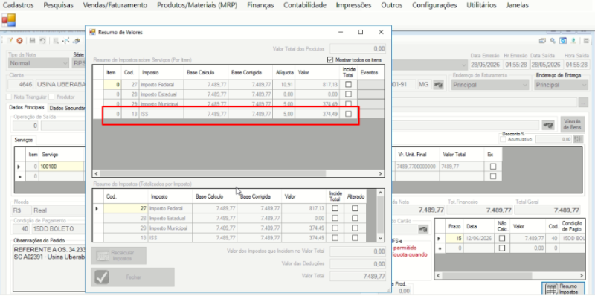Screen dimensions: 595x296
Task: Toggle the Produtor checkbox
Action: pos(51,97)
